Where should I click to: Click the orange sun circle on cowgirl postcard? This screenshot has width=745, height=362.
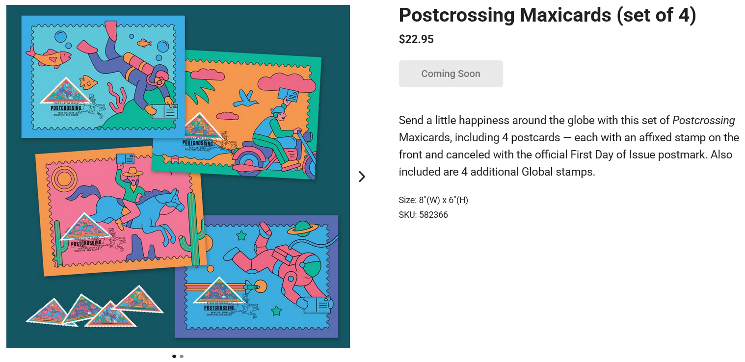point(64,179)
